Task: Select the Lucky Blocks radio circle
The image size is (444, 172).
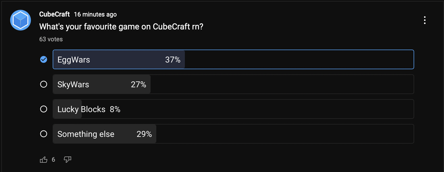Action: 44,109
